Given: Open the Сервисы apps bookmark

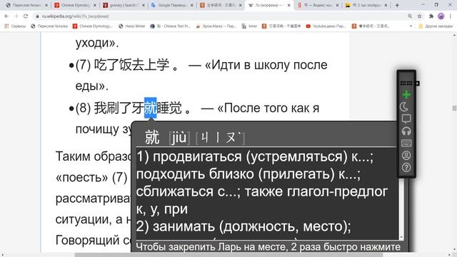Looking at the screenshot, I should click(x=15, y=26).
